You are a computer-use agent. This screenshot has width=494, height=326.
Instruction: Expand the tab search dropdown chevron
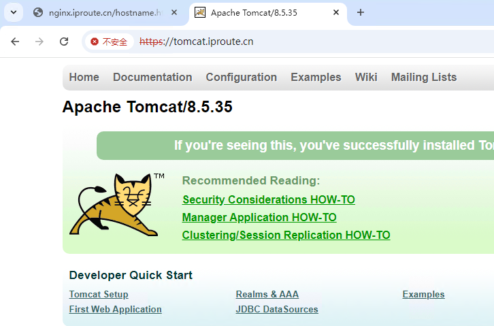[14, 12]
